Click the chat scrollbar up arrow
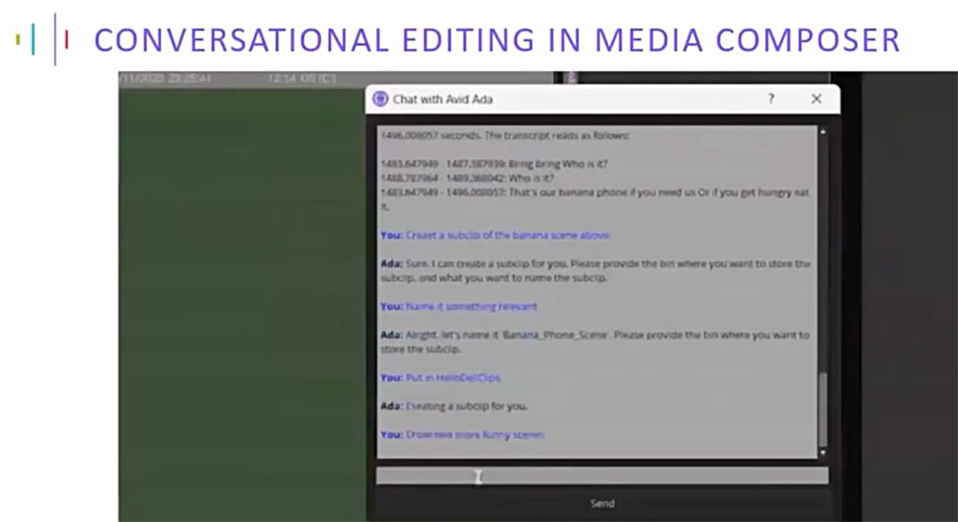The image size is (958, 522). (x=823, y=132)
